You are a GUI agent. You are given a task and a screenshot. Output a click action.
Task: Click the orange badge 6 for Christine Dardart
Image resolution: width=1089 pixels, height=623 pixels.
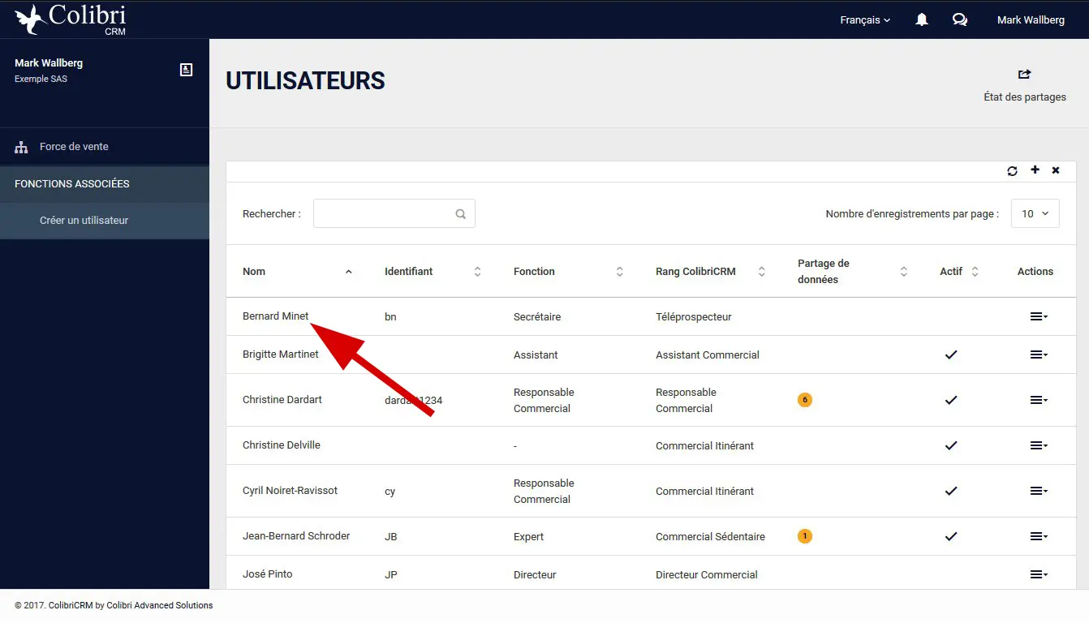pos(805,400)
